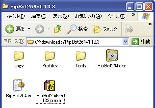155x108 pixels.
Task: Select the RipBot264.exe file name
Action: [x=112, y=66]
